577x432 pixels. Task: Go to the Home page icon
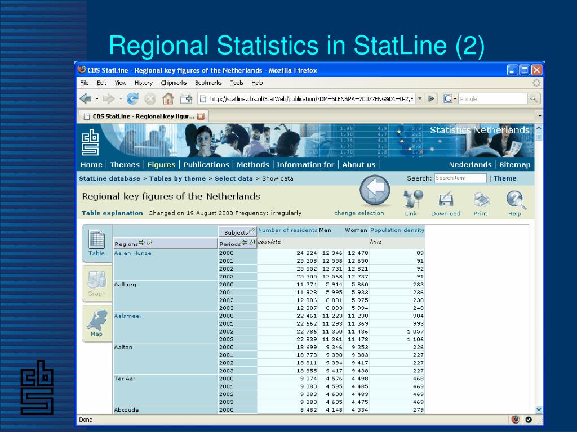(x=168, y=98)
